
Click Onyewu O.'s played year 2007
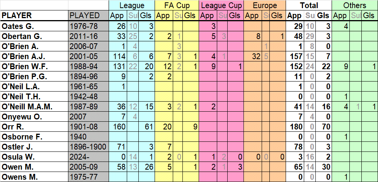click(79, 117)
